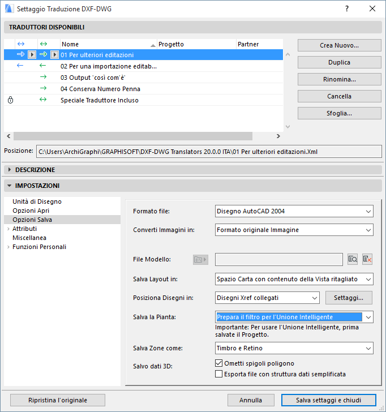386x412 pixels.
Task: Open Posiziona Disegni in dropdown
Action: pos(267,298)
